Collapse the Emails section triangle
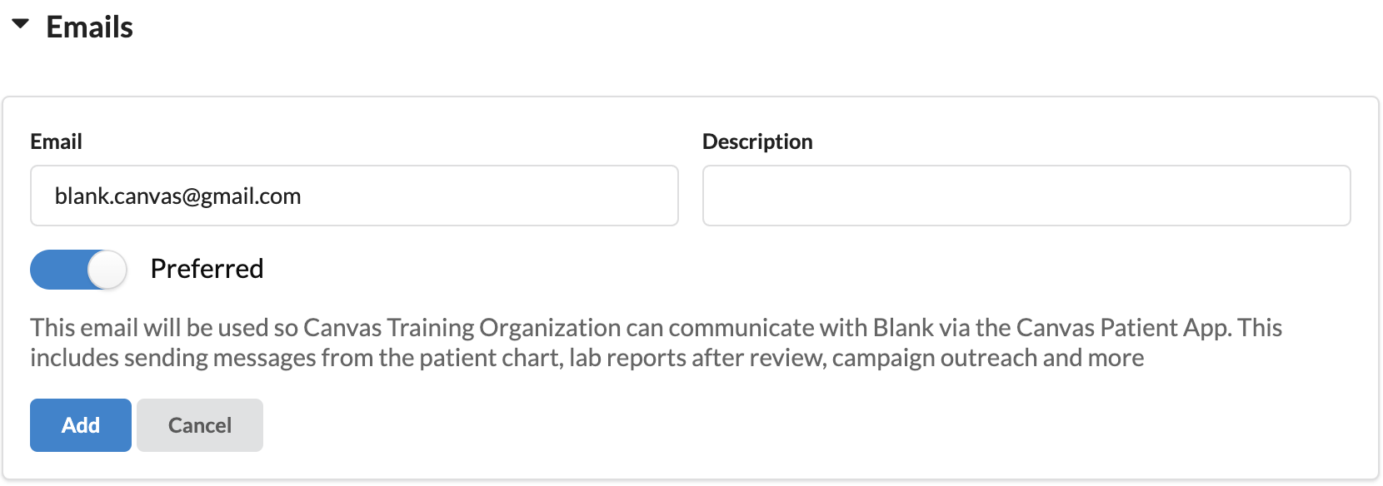1383x486 pixels. coord(21,25)
